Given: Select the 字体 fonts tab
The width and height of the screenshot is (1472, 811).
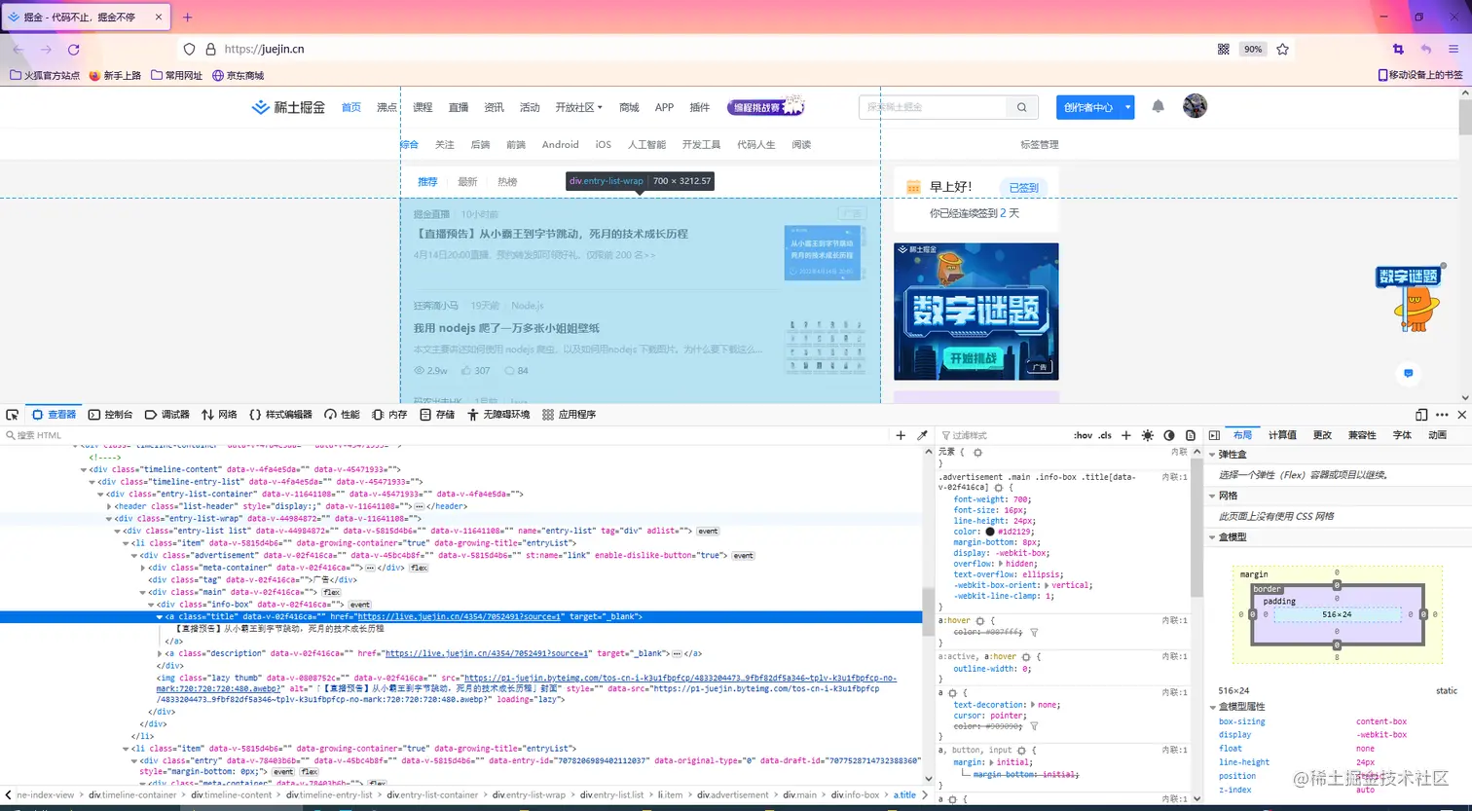Looking at the screenshot, I should point(1402,435).
